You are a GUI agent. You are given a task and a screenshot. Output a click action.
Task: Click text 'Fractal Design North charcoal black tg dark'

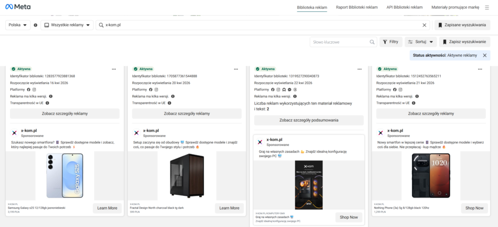click(x=157, y=208)
